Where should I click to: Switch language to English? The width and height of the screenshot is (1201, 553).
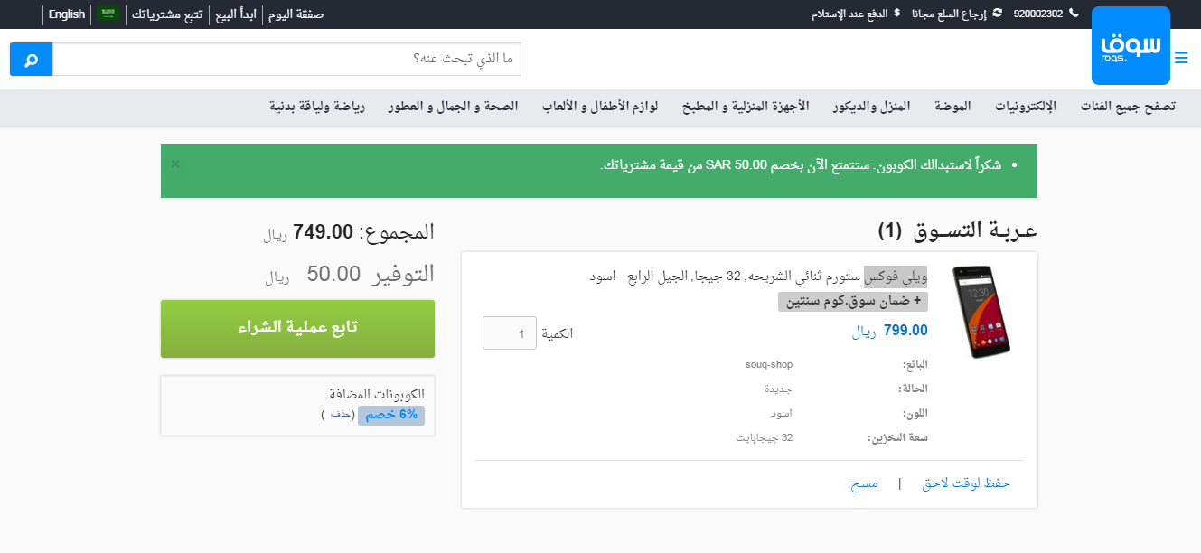pyautogui.click(x=67, y=14)
